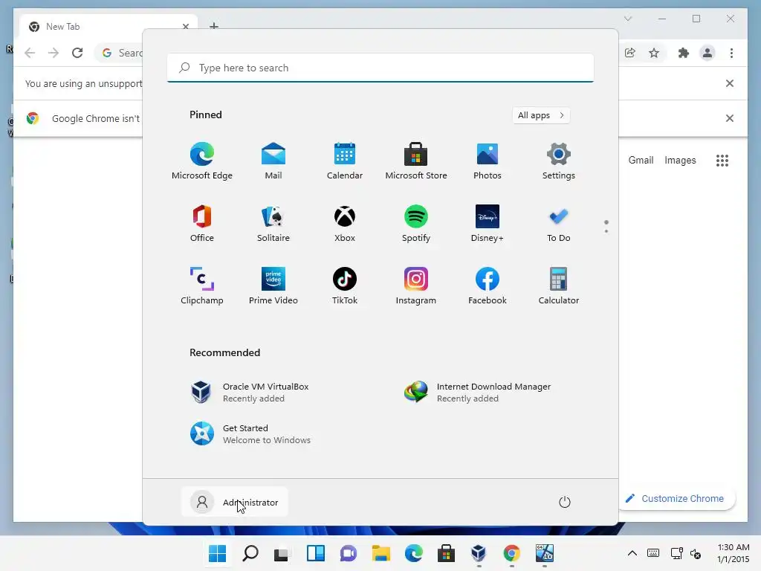Open Settings from pinned apps

coord(559,161)
